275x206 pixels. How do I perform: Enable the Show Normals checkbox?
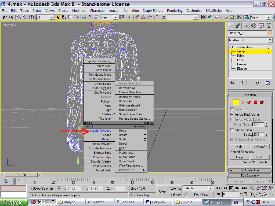(232, 130)
